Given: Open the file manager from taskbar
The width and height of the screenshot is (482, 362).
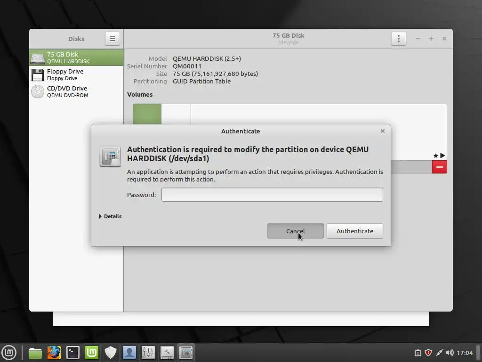Looking at the screenshot, I should 35,353.
